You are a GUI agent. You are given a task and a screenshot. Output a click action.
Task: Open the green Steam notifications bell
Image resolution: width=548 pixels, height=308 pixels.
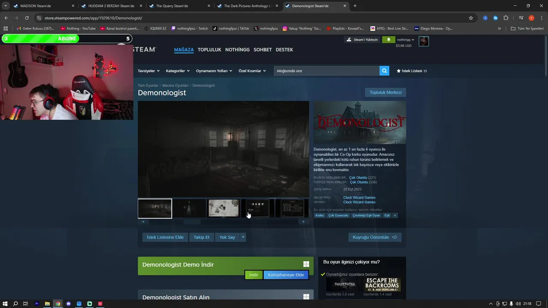tap(388, 39)
